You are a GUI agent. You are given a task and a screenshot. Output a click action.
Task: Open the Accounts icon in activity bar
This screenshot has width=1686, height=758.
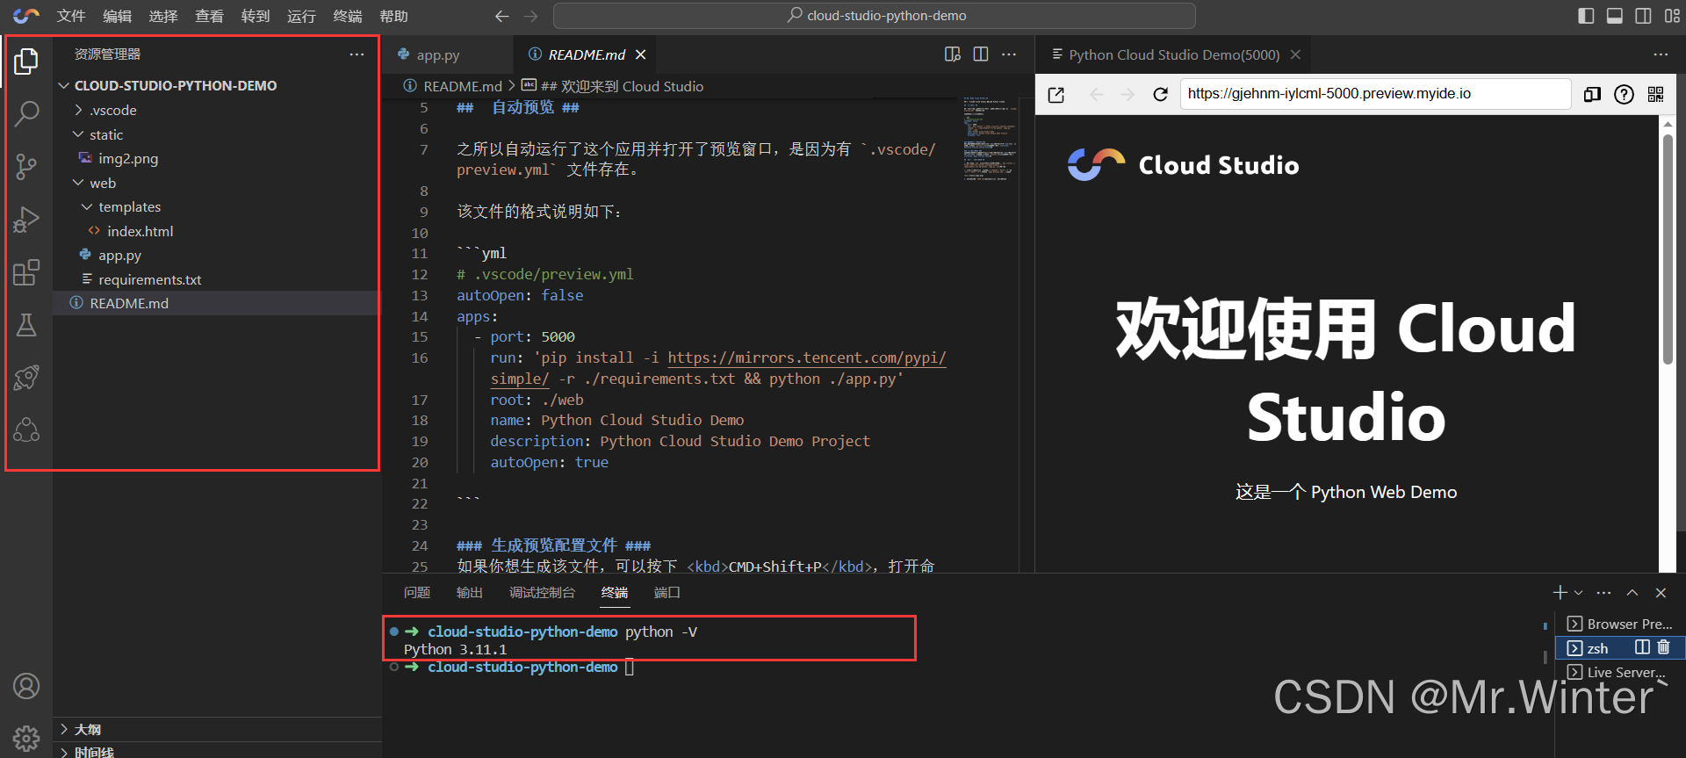click(x=26, y=686)
